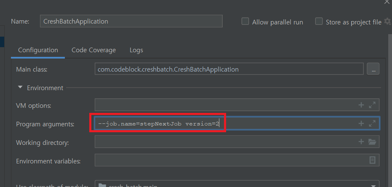Image resolution: width=392 pixels, height=187 pixels.
Task: Enable the Allow parallel run checkbox
Action: [245, 21]
